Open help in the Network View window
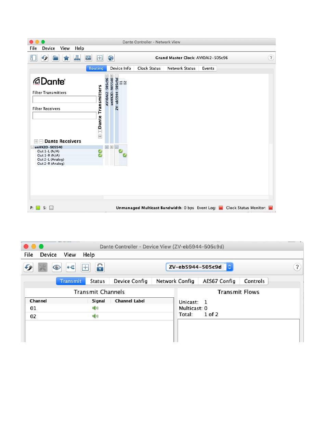325x433 pixels. pos(271,58)
